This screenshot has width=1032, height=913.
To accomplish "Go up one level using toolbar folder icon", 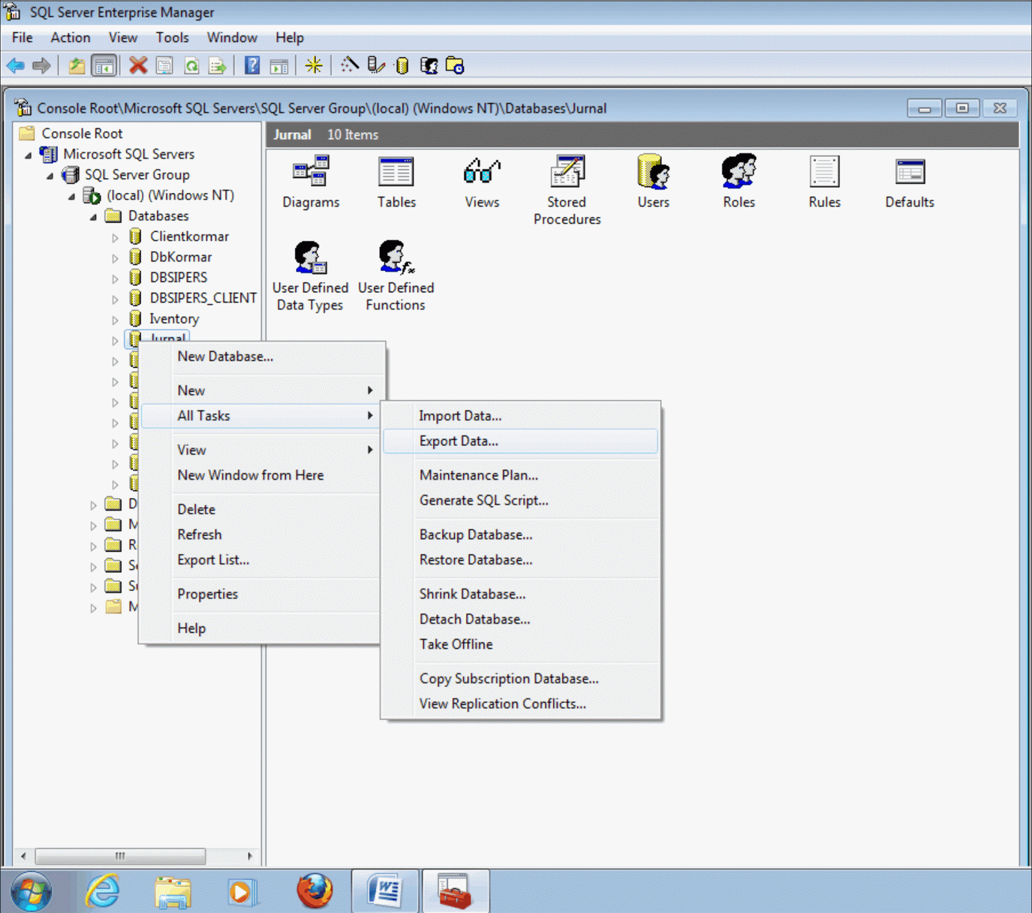I will pyautogui.click(x=77, y=65).
